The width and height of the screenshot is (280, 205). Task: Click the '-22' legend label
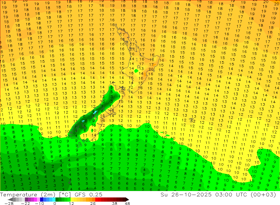click(25, 204)
